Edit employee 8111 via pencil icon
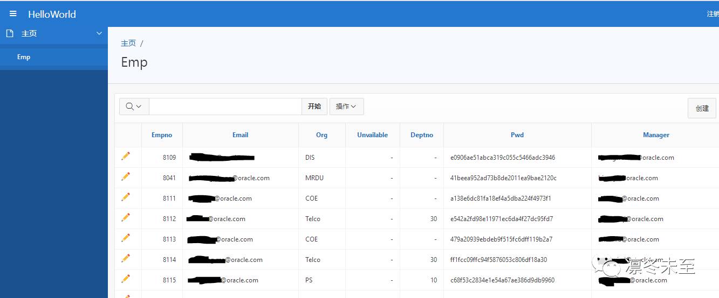 click(x=126, y=197)
